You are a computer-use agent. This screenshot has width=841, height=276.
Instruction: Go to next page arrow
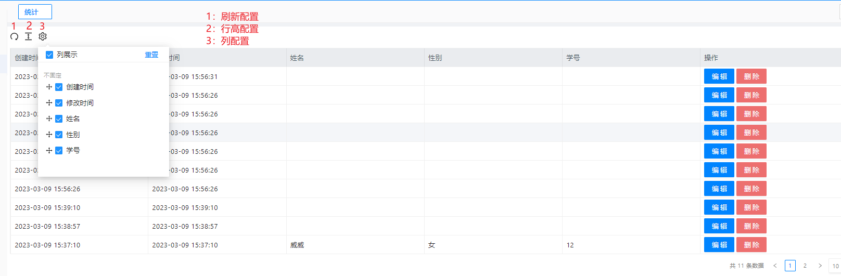(x=820, y=266)
